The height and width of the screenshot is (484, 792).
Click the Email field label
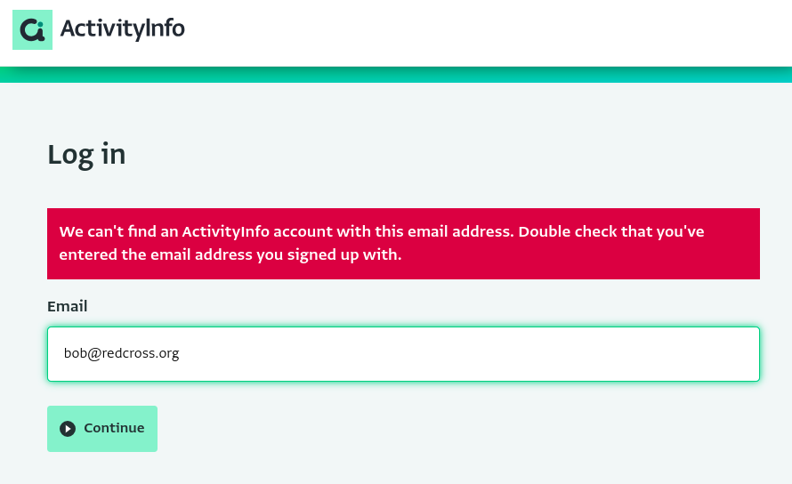(x=67, y=306)
